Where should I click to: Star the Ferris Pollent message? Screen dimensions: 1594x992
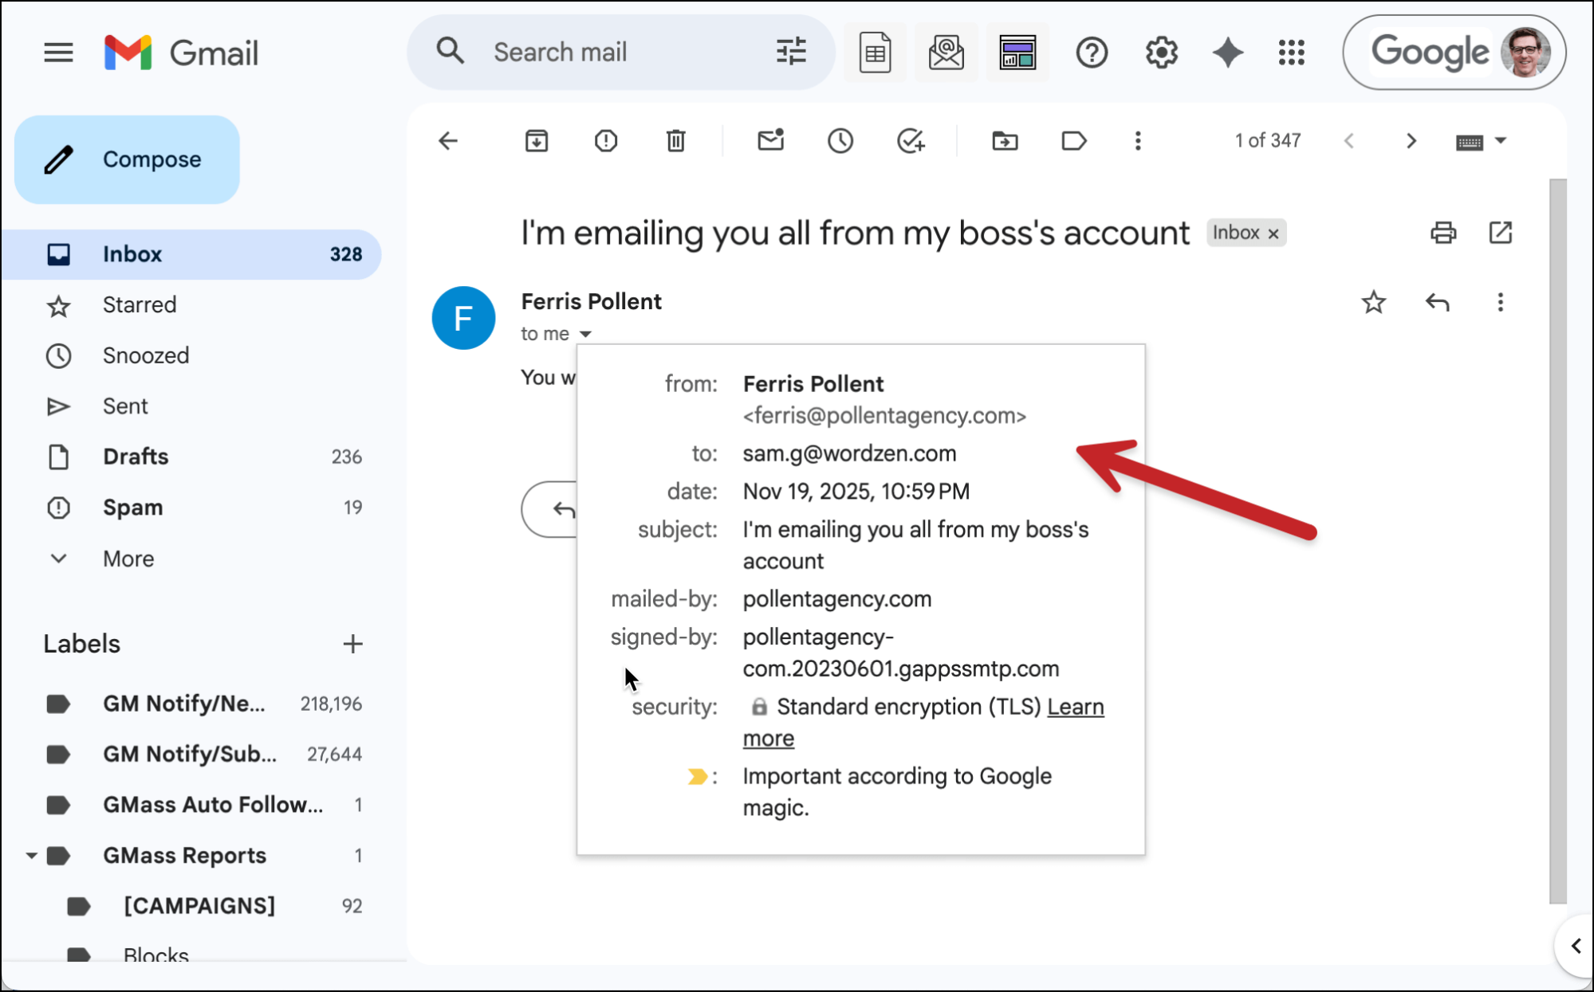(1373, 303)
